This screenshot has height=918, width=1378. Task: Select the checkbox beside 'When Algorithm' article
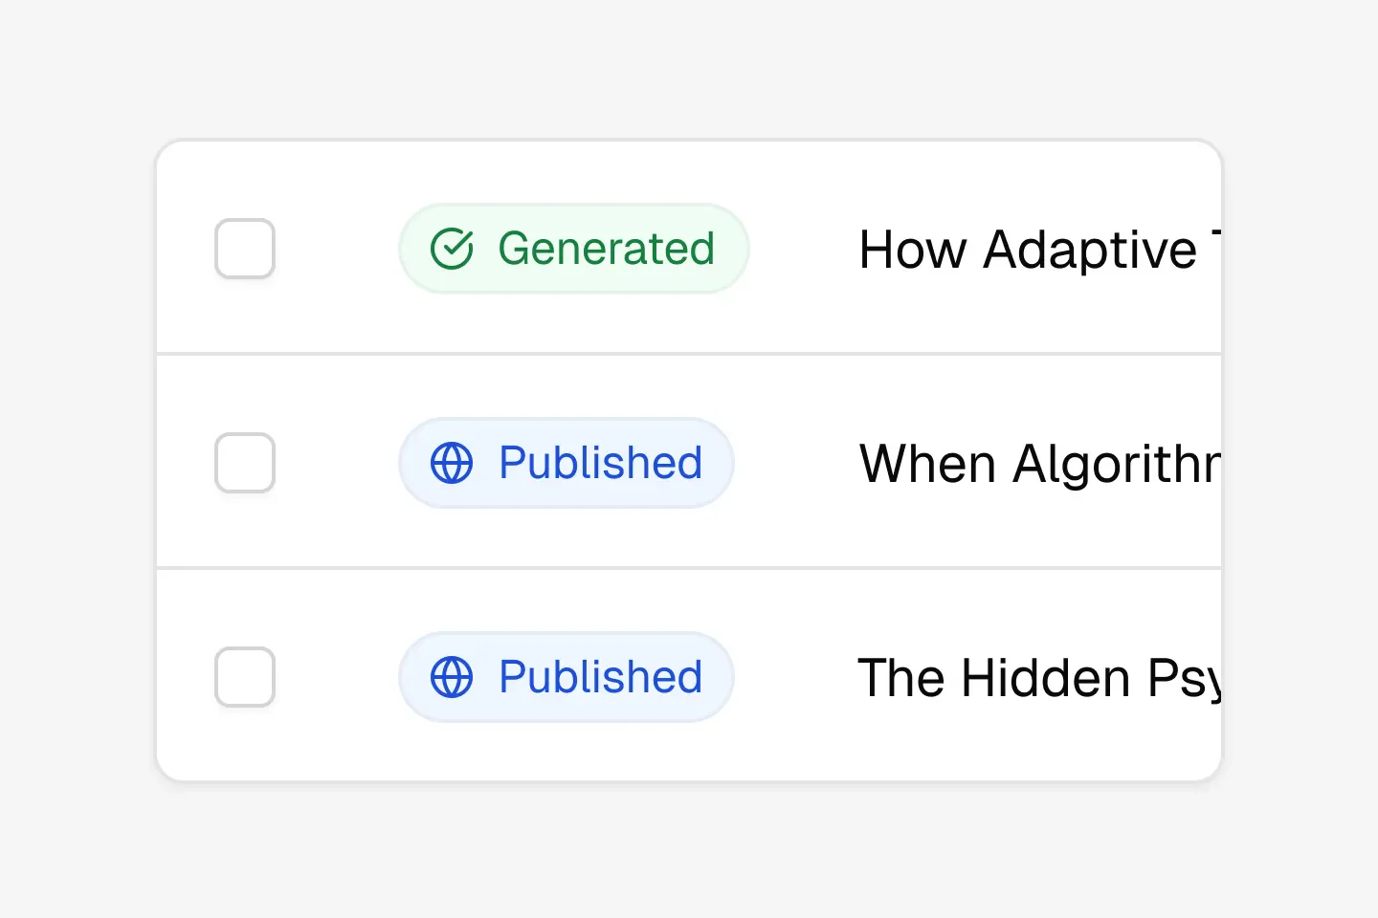245,463
